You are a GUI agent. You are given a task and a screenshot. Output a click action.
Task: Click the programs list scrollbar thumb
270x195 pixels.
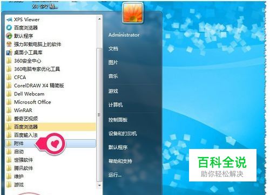pyautogui.click(x=99, y=115)
